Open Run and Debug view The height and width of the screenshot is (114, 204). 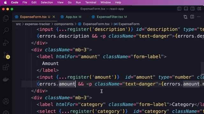click(x=6, y=43)
